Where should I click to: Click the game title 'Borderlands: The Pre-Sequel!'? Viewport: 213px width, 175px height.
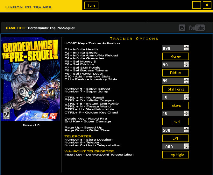pyautogui.click(x=52, y=28)
